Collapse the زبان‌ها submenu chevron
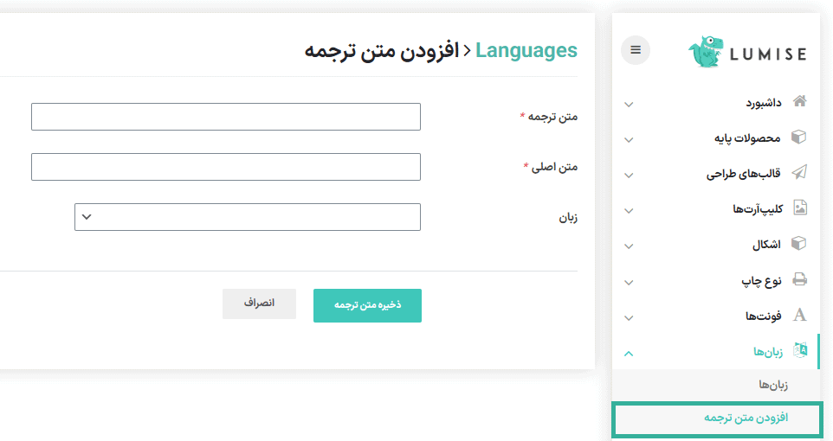833x441 pixels. pyautogui.click(x=629, y=353)
